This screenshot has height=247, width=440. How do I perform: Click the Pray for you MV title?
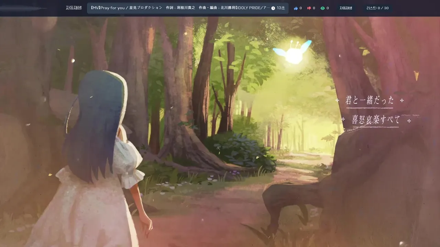(180, 8)
